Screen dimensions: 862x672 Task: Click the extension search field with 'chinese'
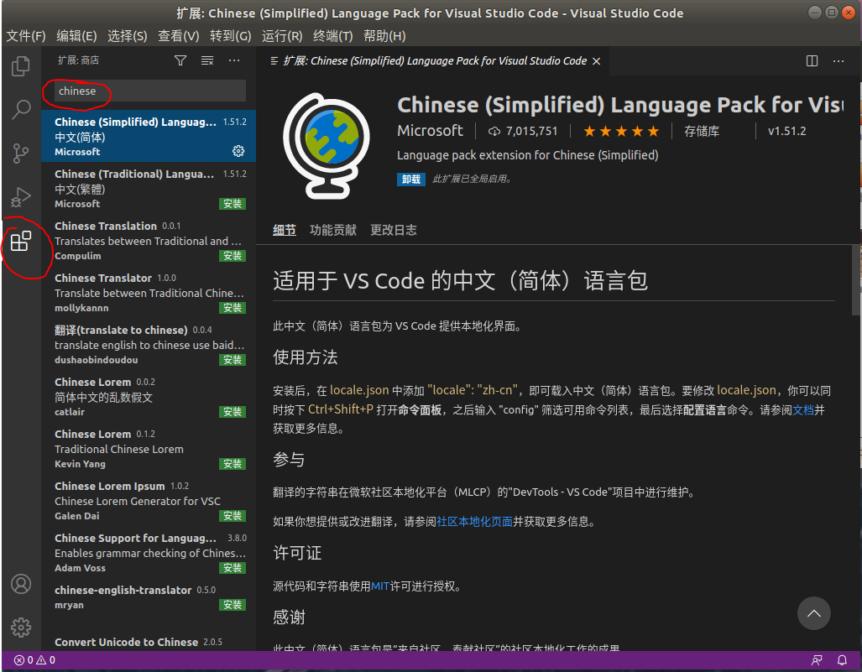(x=149, y=91)
